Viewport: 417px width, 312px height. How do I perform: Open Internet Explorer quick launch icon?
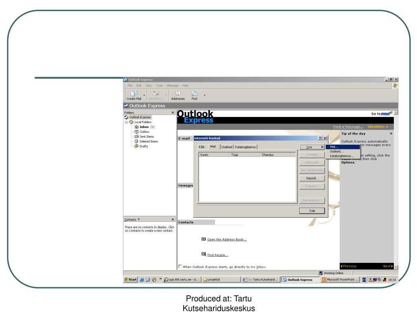(x=142, y=279)
